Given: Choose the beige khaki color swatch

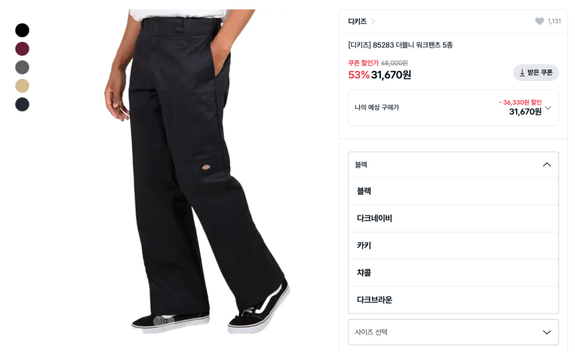Looking at the screenshot, I should (x=22, y=86).
